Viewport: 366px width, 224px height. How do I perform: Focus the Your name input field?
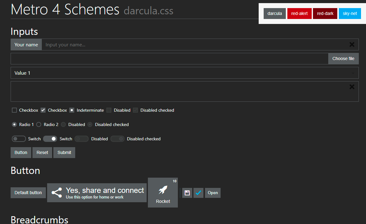click(193, 44)
